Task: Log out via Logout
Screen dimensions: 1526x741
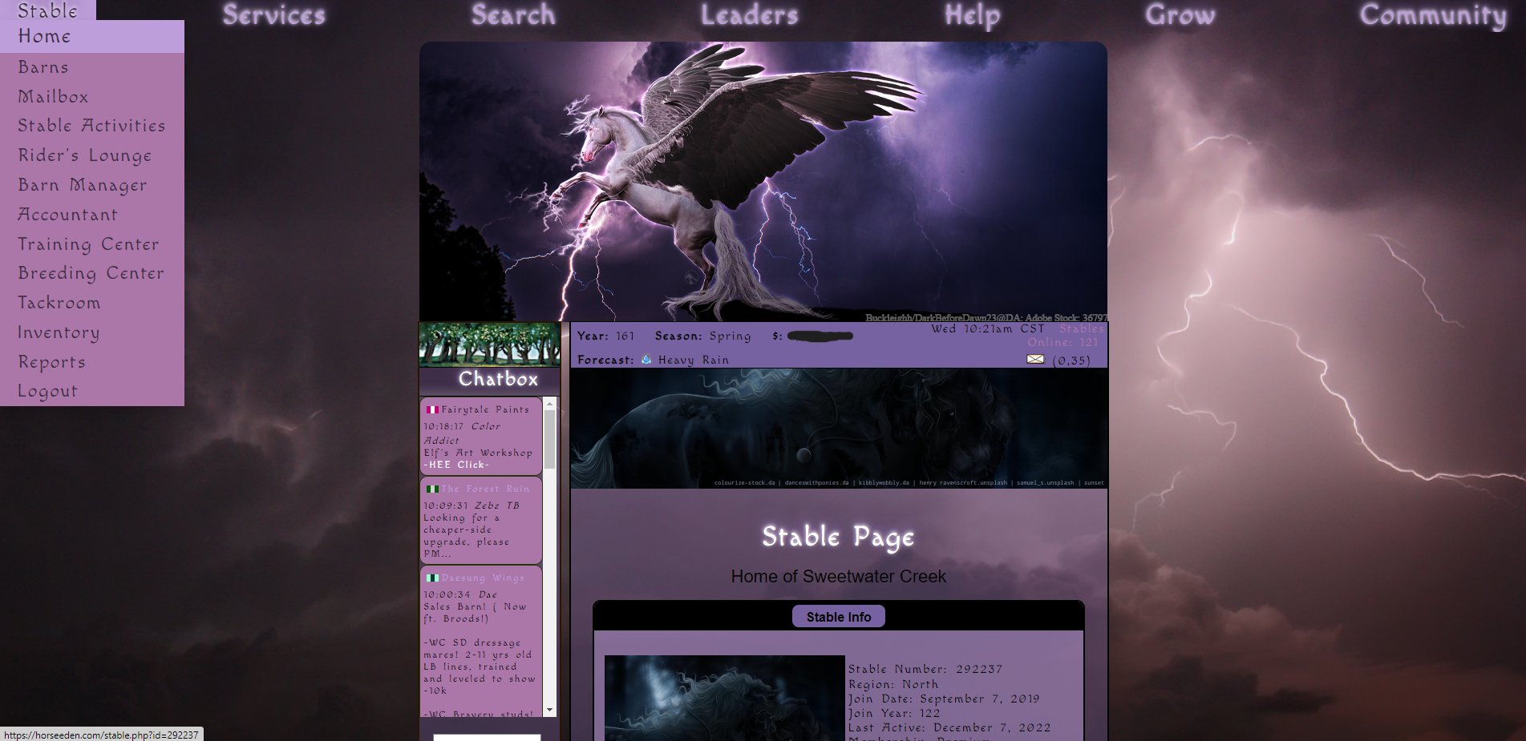Action: coord(92,391)
